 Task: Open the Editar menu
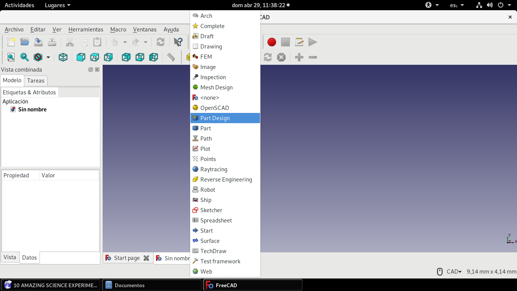point(38,29)
